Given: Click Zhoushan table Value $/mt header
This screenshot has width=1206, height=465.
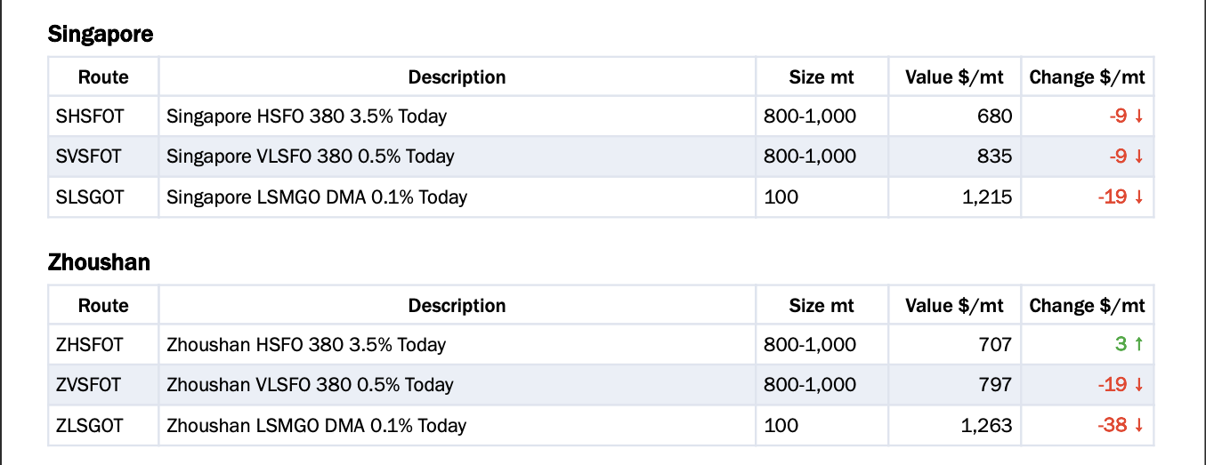Looking at the screenshot, I should coord(954,306).
